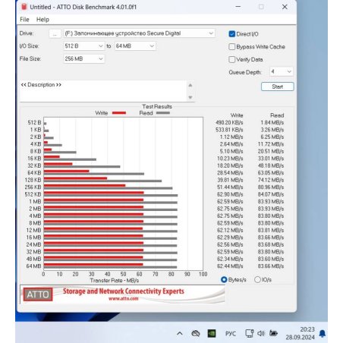Click the drive browse '...' button
Viewport: 343px width, 343px height.
55,33
